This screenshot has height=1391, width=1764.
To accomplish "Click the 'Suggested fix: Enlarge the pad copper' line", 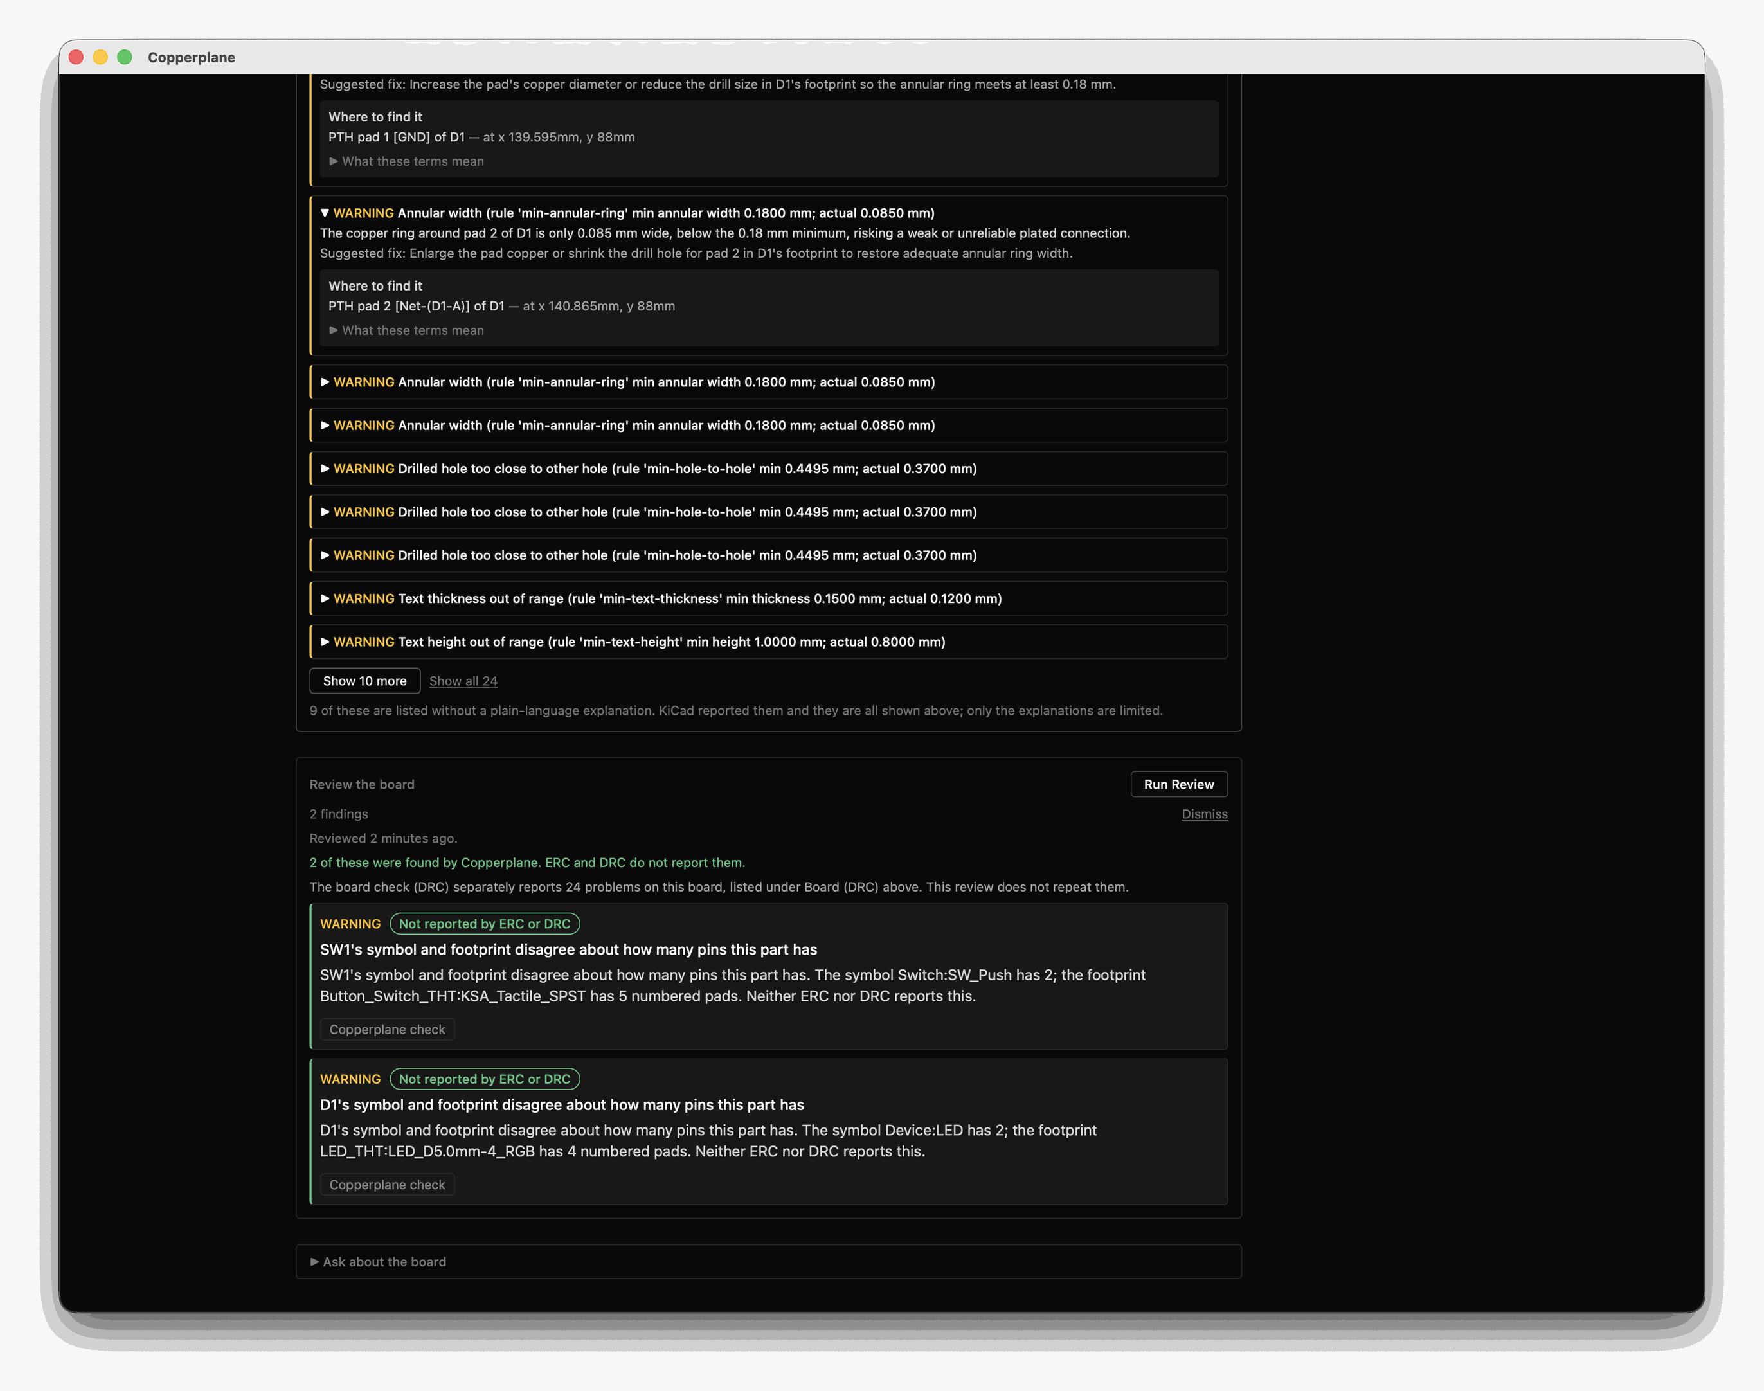I will click(696, 253).
